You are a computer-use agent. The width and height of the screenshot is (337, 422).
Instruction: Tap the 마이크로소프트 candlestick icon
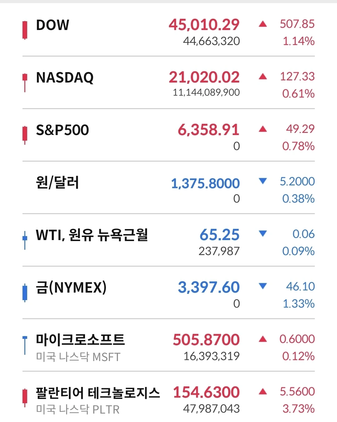pyautogui.click(x=25, y=345)
